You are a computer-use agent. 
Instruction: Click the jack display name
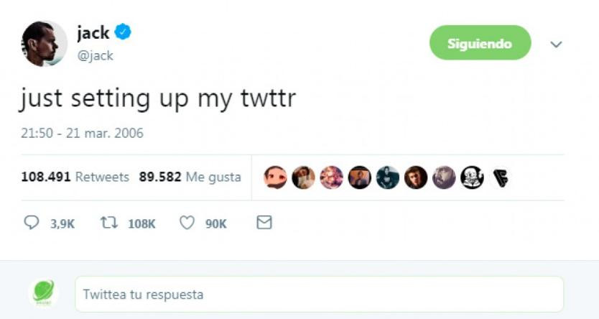(93, 32)
